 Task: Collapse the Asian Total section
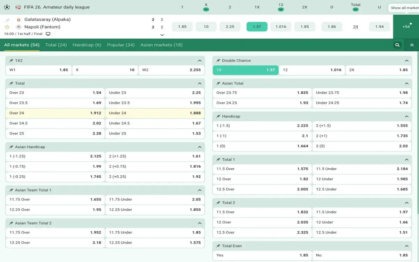(406, 83)
